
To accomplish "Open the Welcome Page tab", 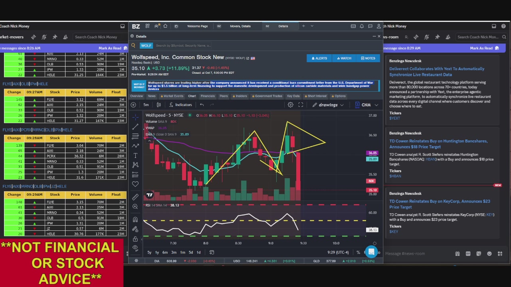I will (198, 26).
